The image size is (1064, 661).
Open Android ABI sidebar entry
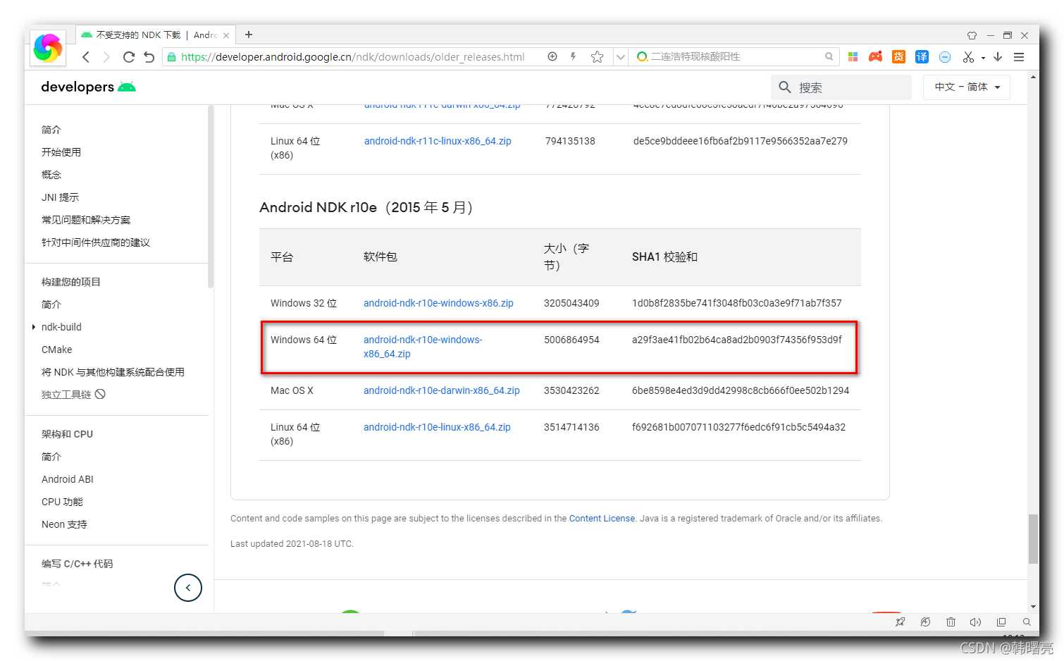(68, 479)
